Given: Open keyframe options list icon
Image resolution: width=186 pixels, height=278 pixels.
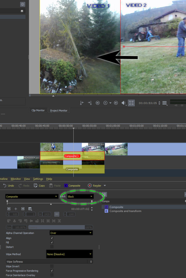Looking at the screenshot, I should click(x=30, y=209).
